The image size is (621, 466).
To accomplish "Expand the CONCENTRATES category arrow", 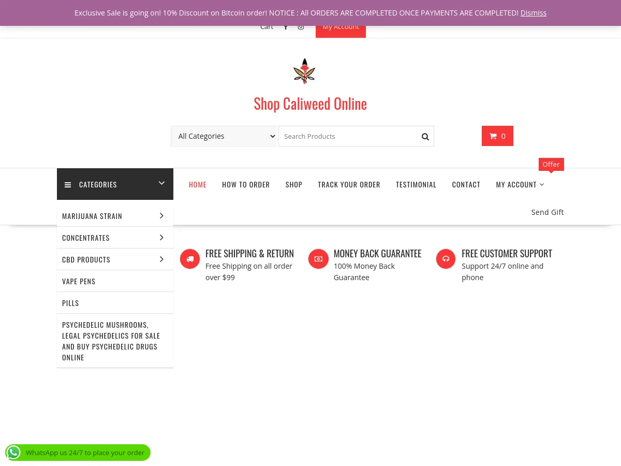I will pos(161,237).
